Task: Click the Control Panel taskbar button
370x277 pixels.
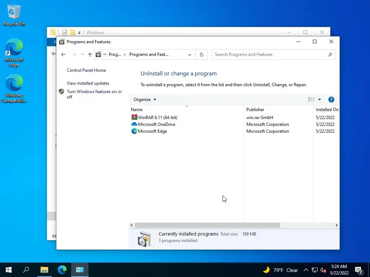Action: click(80, 270)
